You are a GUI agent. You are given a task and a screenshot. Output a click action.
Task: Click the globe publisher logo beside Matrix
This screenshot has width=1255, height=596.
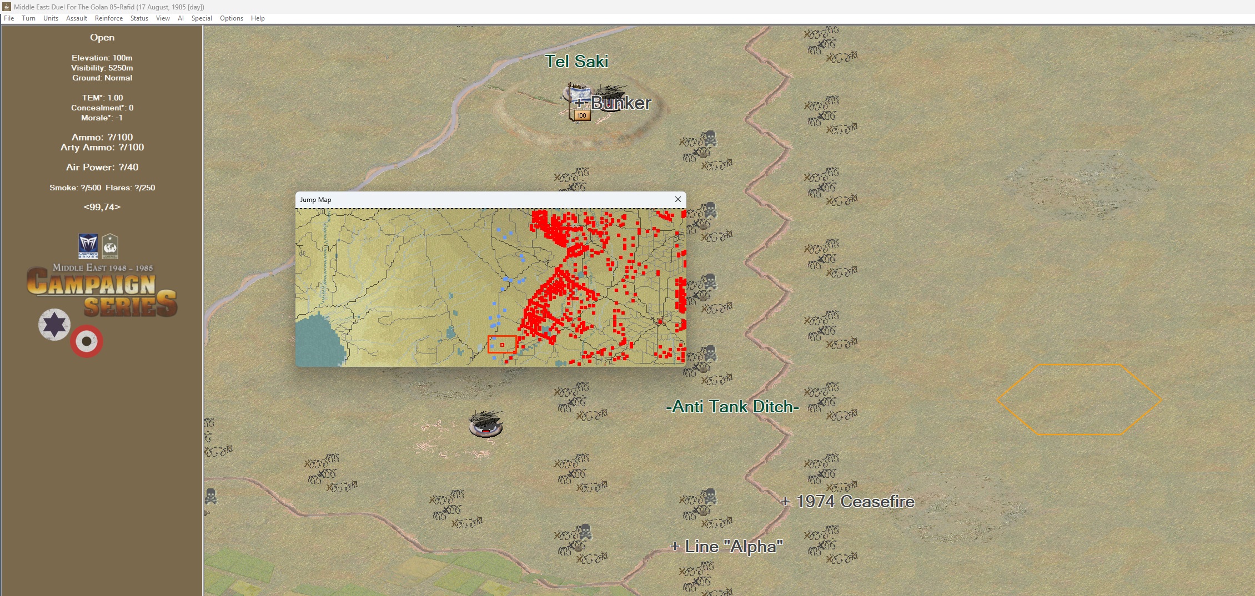[x=110, y=246]
